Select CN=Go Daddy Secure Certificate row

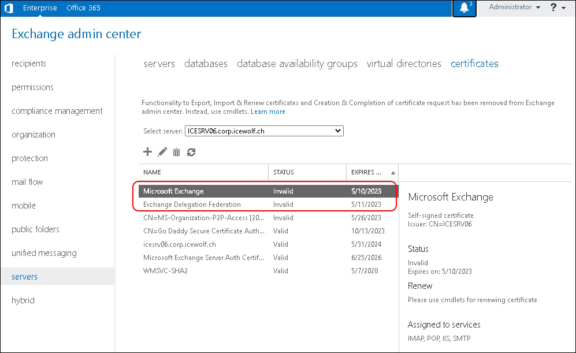coord(267,231)
